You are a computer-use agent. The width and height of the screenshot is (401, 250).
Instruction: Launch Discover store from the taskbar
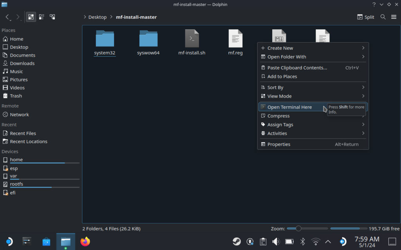coord(46,241)
